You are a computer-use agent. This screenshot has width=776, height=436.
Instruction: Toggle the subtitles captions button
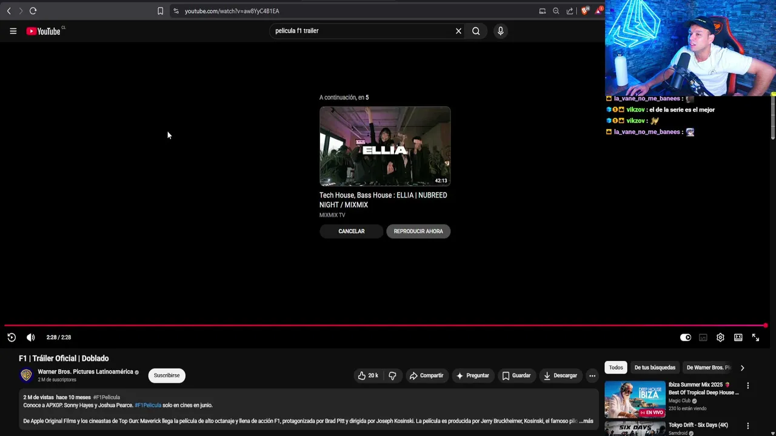click(x=703, y=337)
